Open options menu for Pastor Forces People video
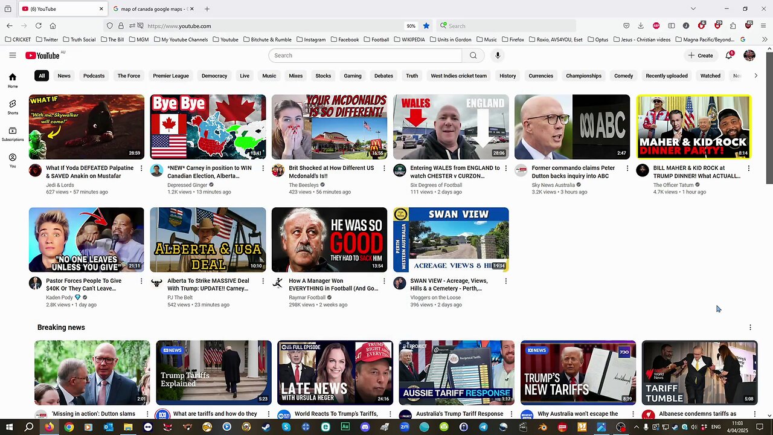Viewport: 773px width, 435px height. (141, 281)
